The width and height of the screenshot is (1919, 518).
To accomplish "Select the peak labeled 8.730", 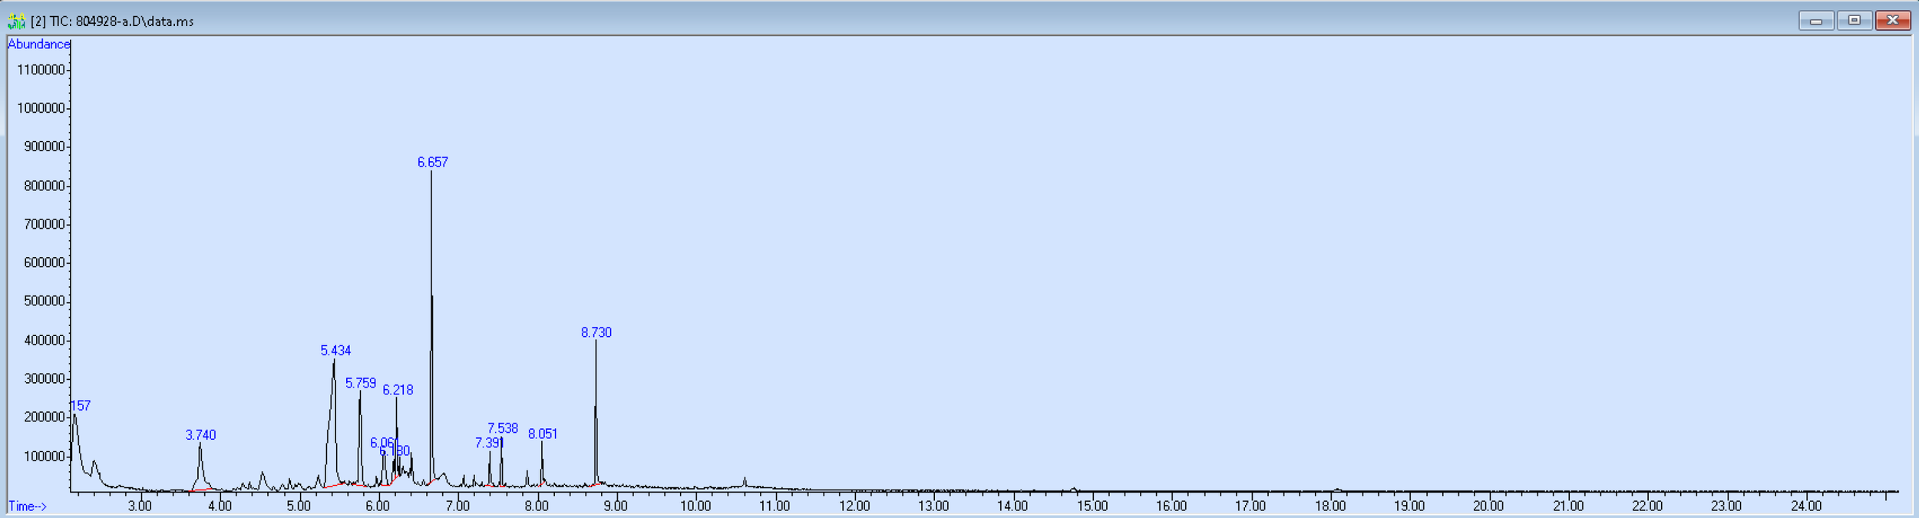I will [x=596, y=332].
